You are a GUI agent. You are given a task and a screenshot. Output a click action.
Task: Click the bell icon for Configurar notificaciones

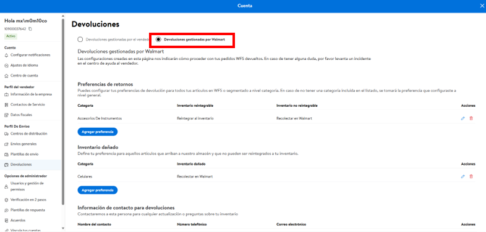point(7,55)
